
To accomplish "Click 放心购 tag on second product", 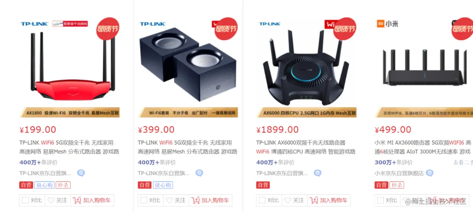I will point(163,185).
